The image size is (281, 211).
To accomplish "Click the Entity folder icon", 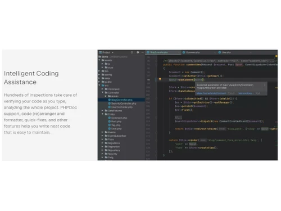I will click(x=106, y=114).
